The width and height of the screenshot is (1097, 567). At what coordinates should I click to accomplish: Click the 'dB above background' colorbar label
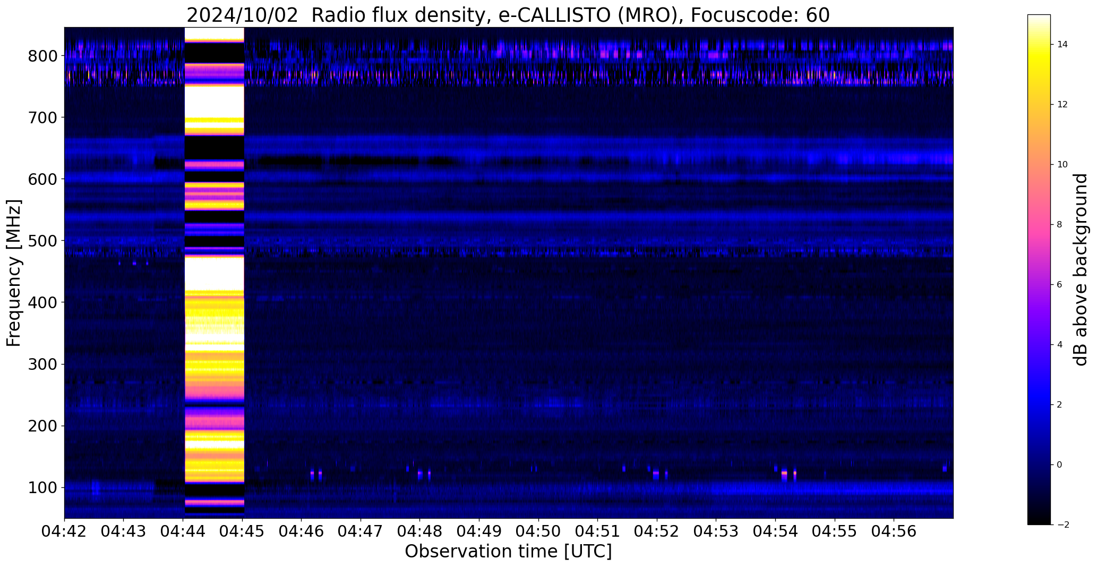(x=1081, y=269)
